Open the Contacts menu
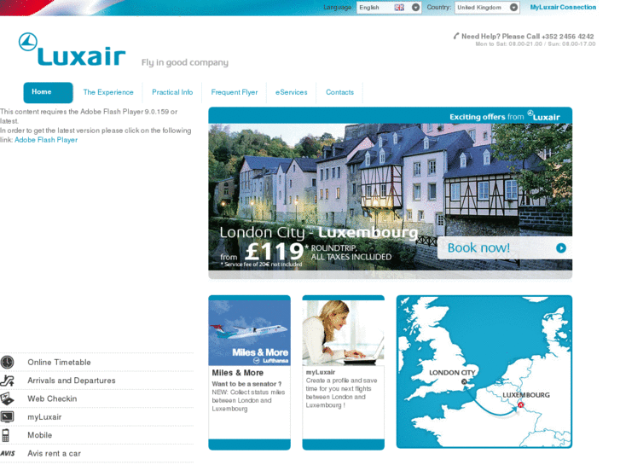The height and width of the screenshot is (465, 620). coord(339,92)
